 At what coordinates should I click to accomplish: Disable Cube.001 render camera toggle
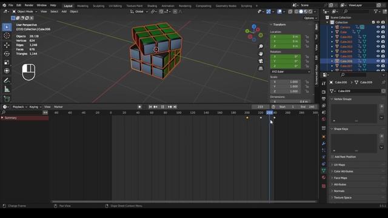pyautogui.click(x=383, y=37)
